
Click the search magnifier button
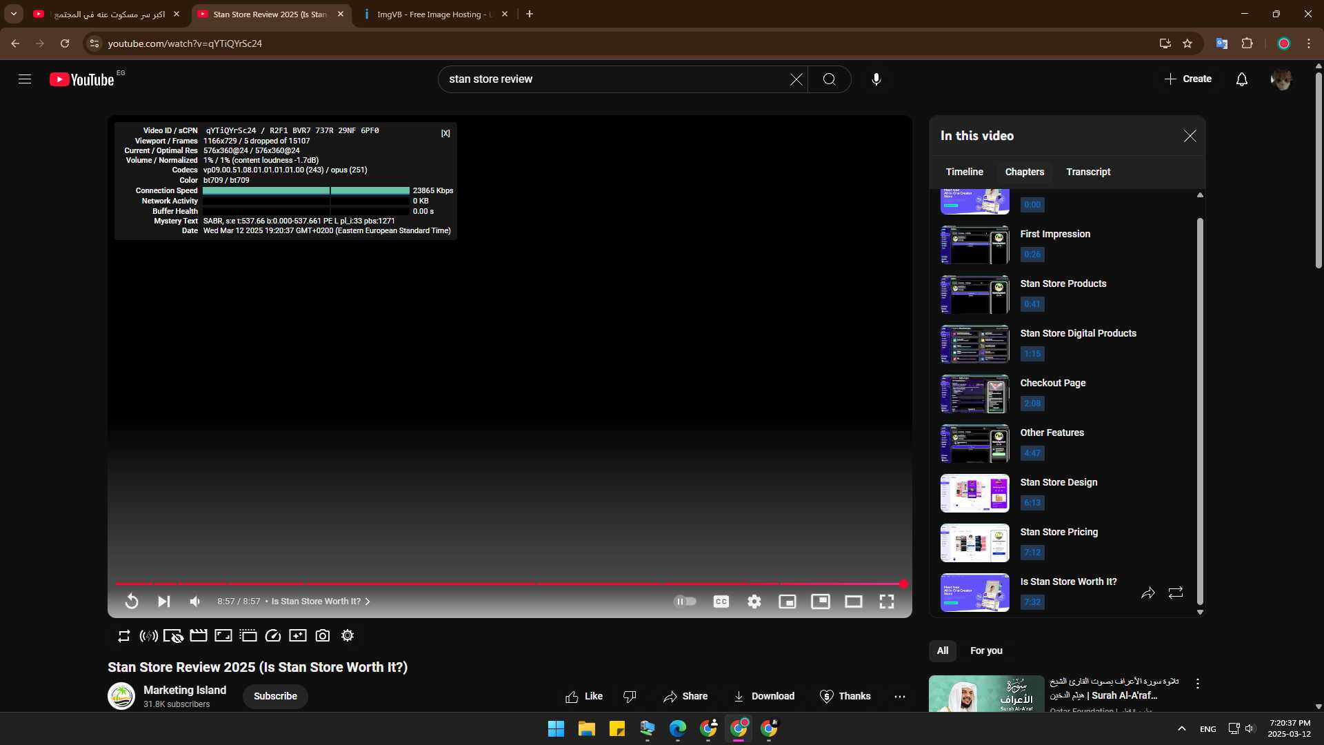[829, 79]
